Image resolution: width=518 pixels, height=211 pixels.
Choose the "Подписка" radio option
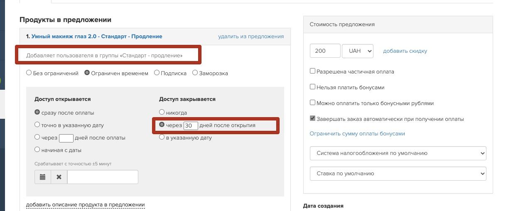point(157,73)
